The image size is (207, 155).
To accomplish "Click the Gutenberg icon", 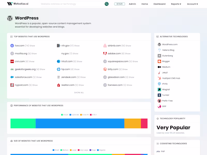I will point(159,56).
